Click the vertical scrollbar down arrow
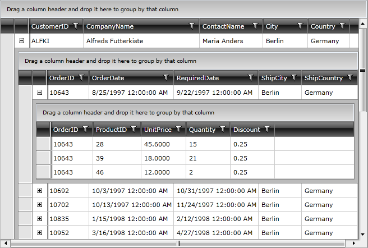Image resolution: width=368 pixels, height=248 pixels. tap(364, 237)
